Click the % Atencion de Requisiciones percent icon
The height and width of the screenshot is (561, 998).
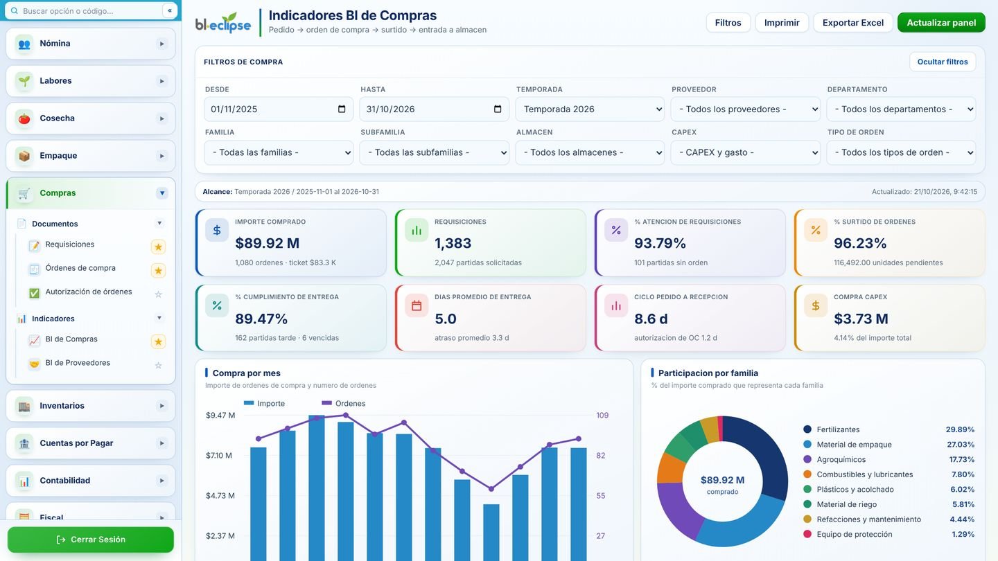[x=616, y=230]
